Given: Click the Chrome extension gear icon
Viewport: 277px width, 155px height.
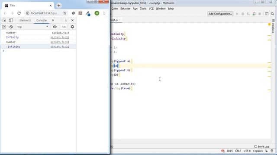Looking at the screenshot, I should coord(73,13).
